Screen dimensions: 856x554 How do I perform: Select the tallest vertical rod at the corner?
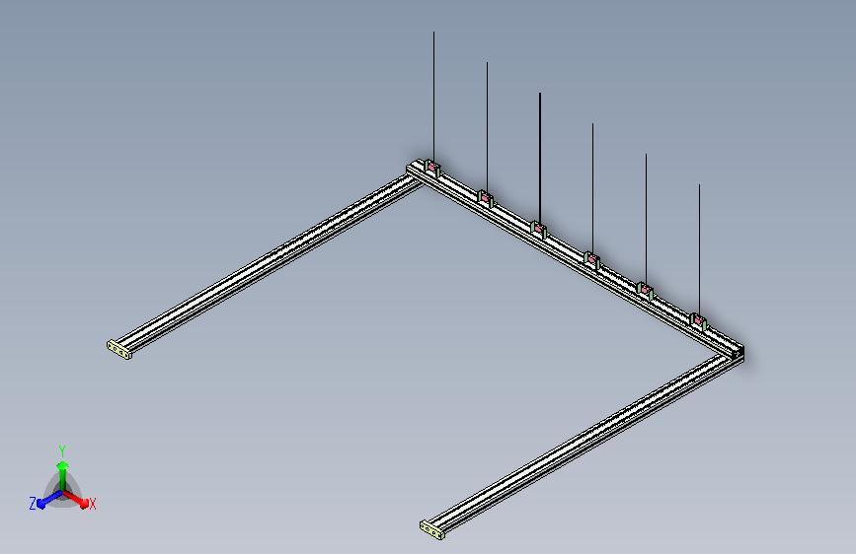tap(434, 97)
